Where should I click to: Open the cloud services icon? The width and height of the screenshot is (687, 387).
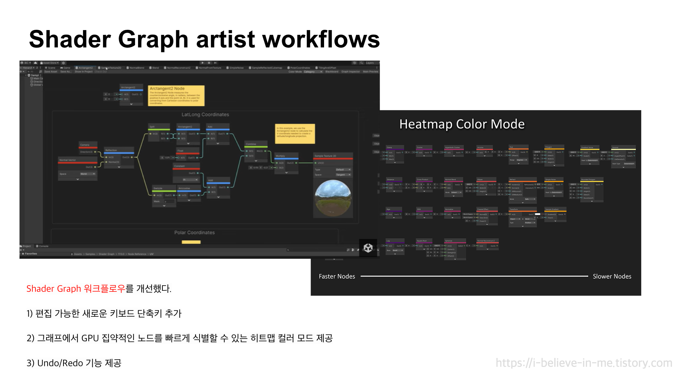click(35, 63)
